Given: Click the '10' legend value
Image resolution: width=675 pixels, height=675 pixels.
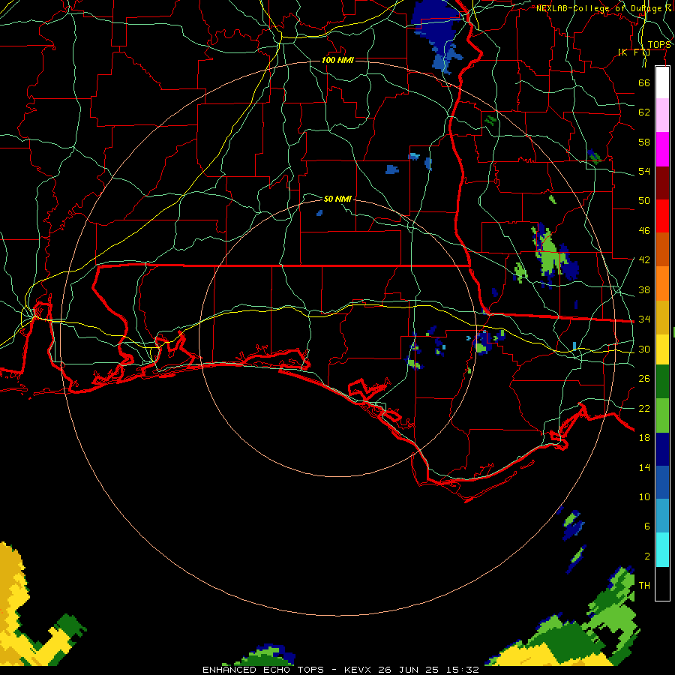Looking at the screenshot, I should point(644,496).
